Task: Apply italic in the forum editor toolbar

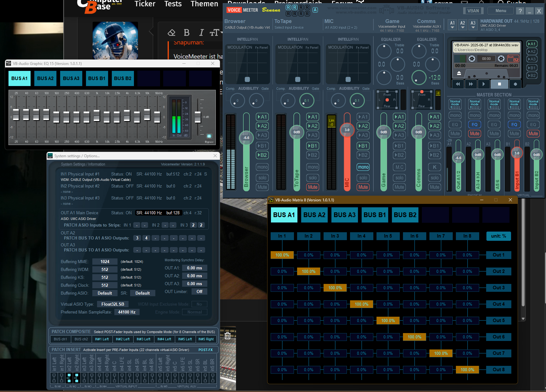Action: 201,32
